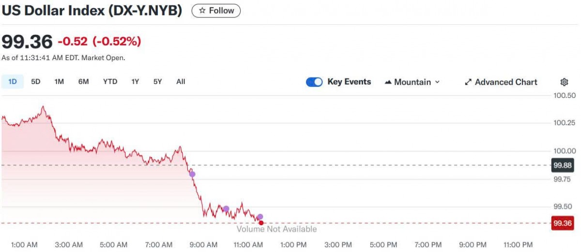
Task: Switch to the 5D time range
Action: (x=36, y=81)
